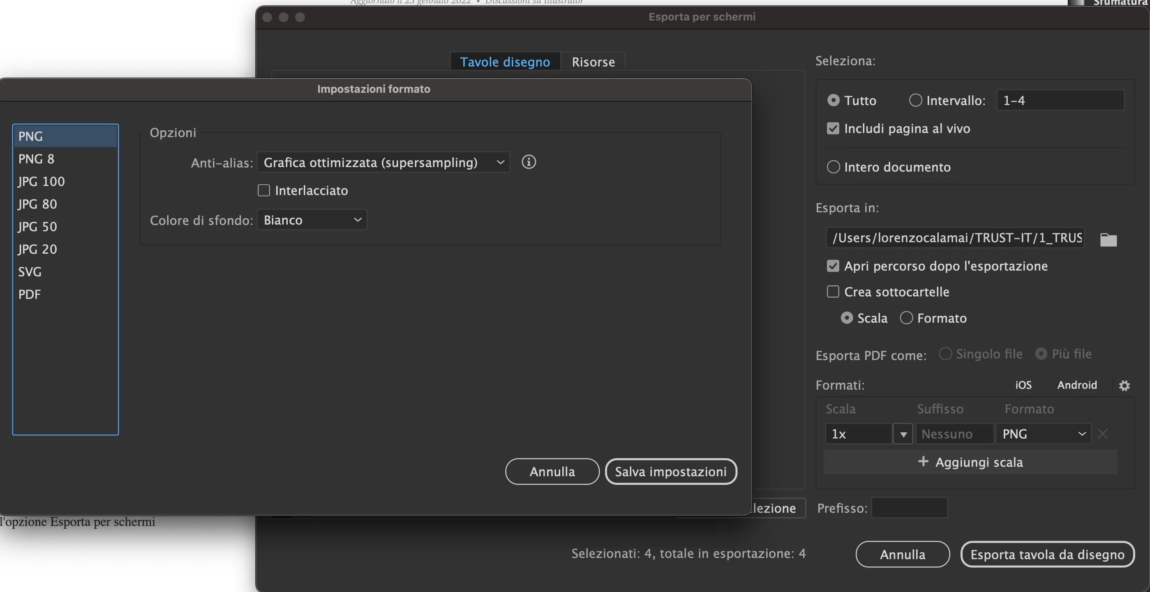This screenshot has width=1150, height=592.
Task: Select SVG in format list
Action: (x=30, y=271)
